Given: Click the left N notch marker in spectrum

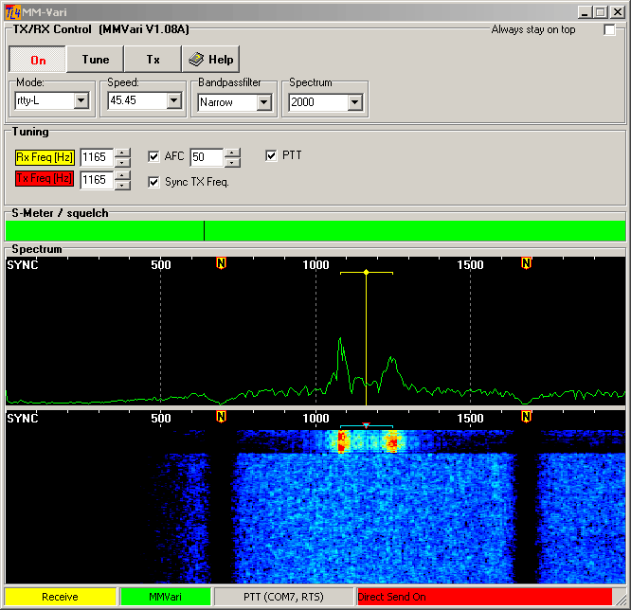Looking at the screenshot, I should click(221, 263).
